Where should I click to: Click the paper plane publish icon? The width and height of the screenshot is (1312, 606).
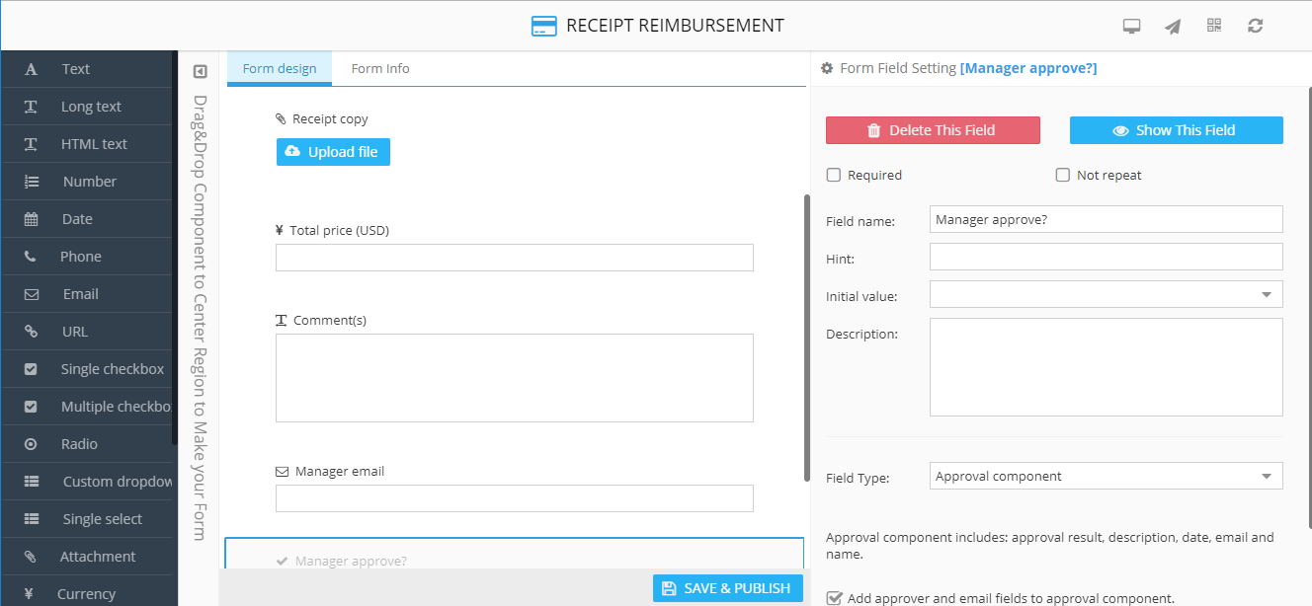(1173, 27)
